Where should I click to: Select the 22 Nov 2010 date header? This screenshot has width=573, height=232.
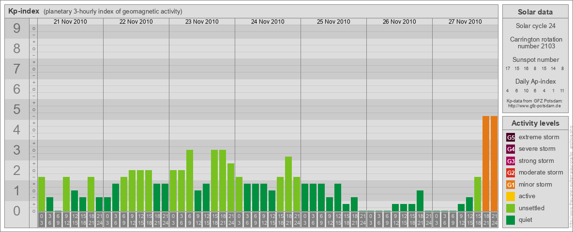(x=136, y=22)
